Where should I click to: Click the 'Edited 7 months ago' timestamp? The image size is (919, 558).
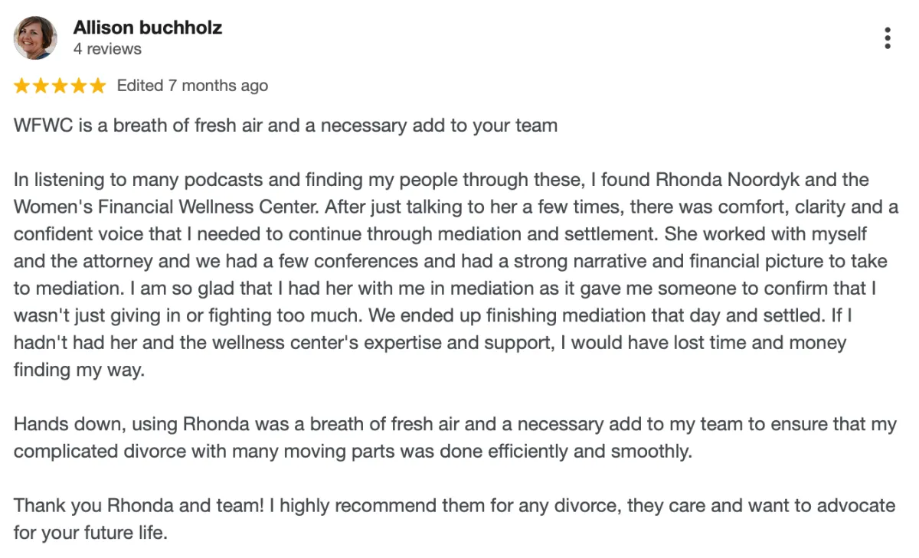[x=192, y=86]
